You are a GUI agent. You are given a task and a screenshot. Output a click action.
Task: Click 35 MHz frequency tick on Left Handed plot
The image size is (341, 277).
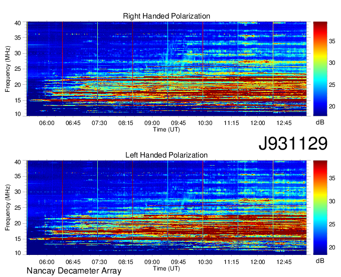tap(18, 176)
